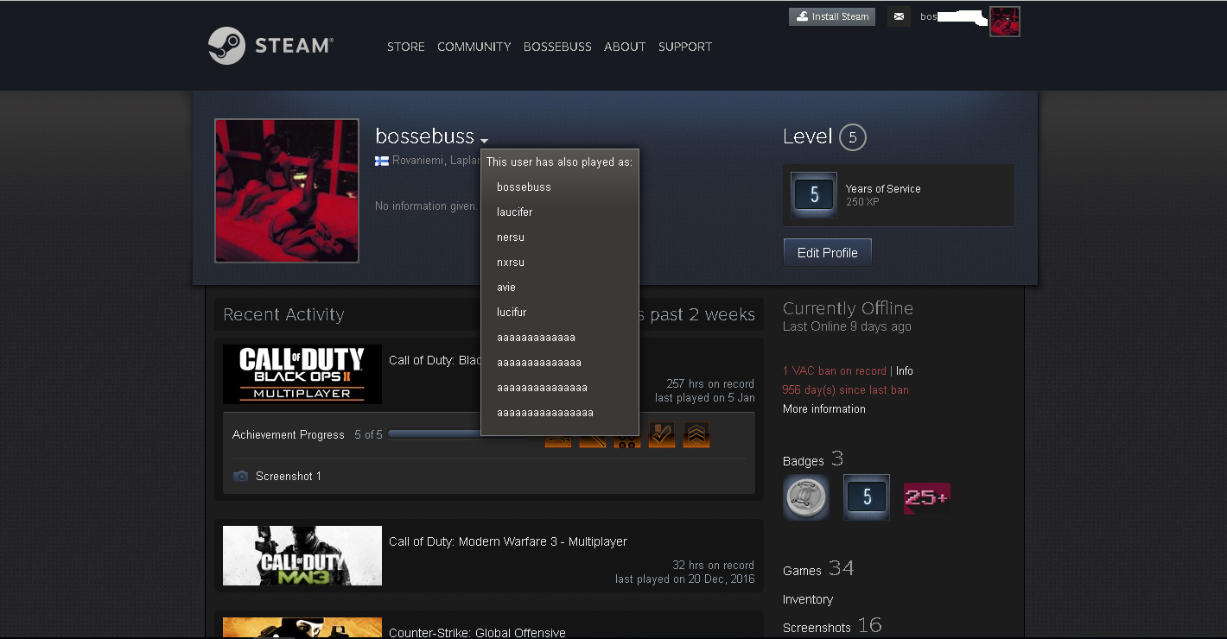Open the Screenshots 16 link

click(x=832, y=626)
